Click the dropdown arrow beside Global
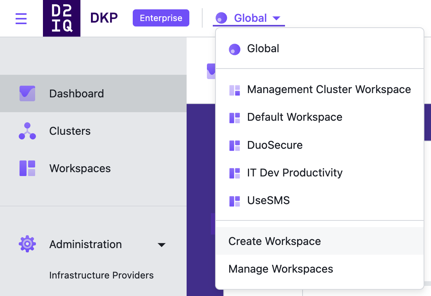Screen dimensions: 431x296 (276, 18)
